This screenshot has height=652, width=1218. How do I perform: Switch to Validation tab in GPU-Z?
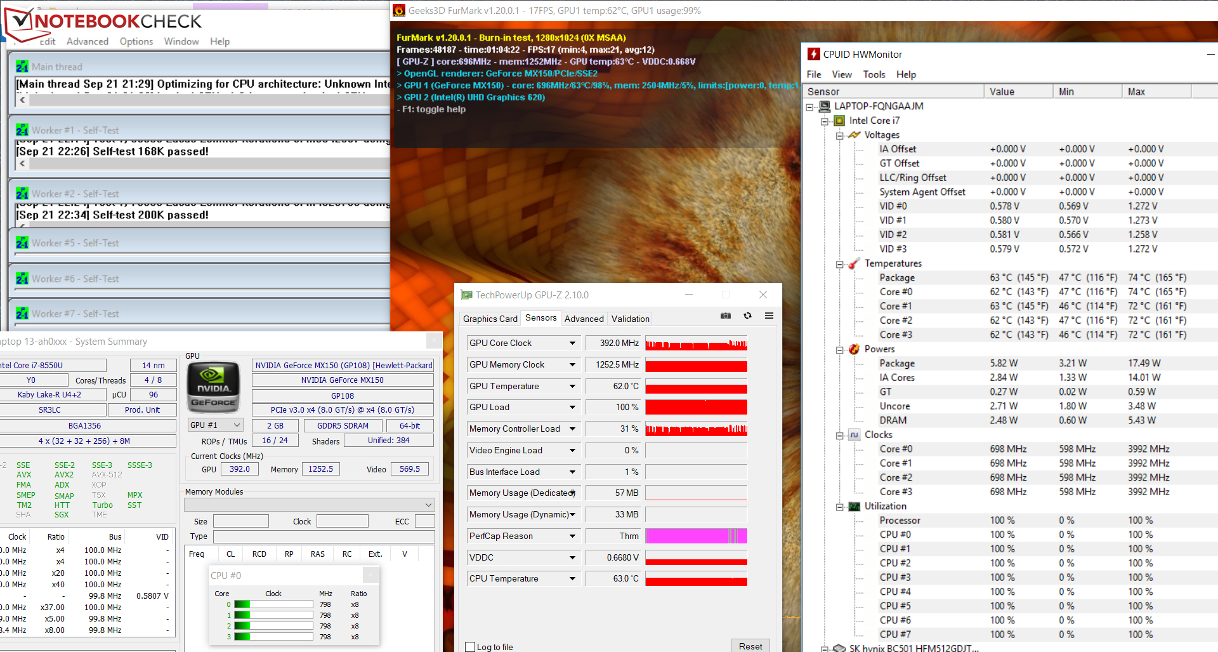pyautogui.click(x=631, y=319)
